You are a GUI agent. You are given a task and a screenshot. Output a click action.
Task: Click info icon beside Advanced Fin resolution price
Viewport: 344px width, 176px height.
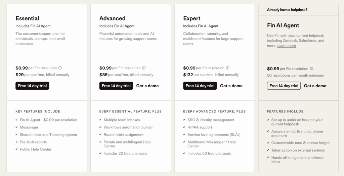[144, 68]
